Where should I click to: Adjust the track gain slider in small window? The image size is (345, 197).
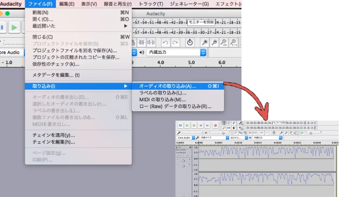tap(183, 161)
